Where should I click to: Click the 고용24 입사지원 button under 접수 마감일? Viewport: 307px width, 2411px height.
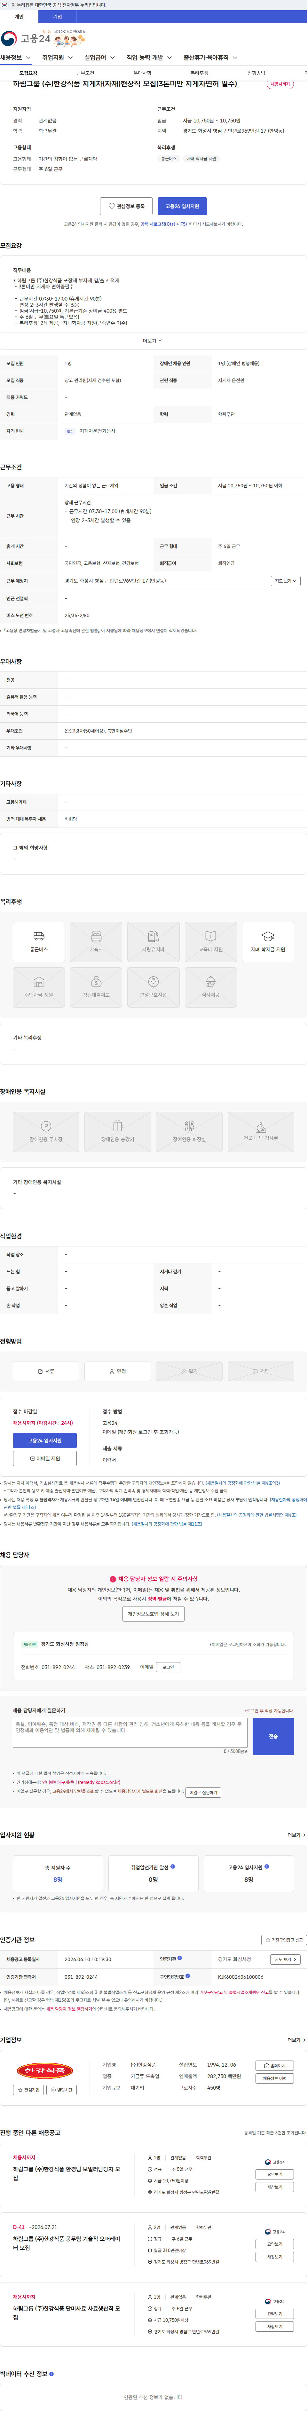tap(45, 1441)
